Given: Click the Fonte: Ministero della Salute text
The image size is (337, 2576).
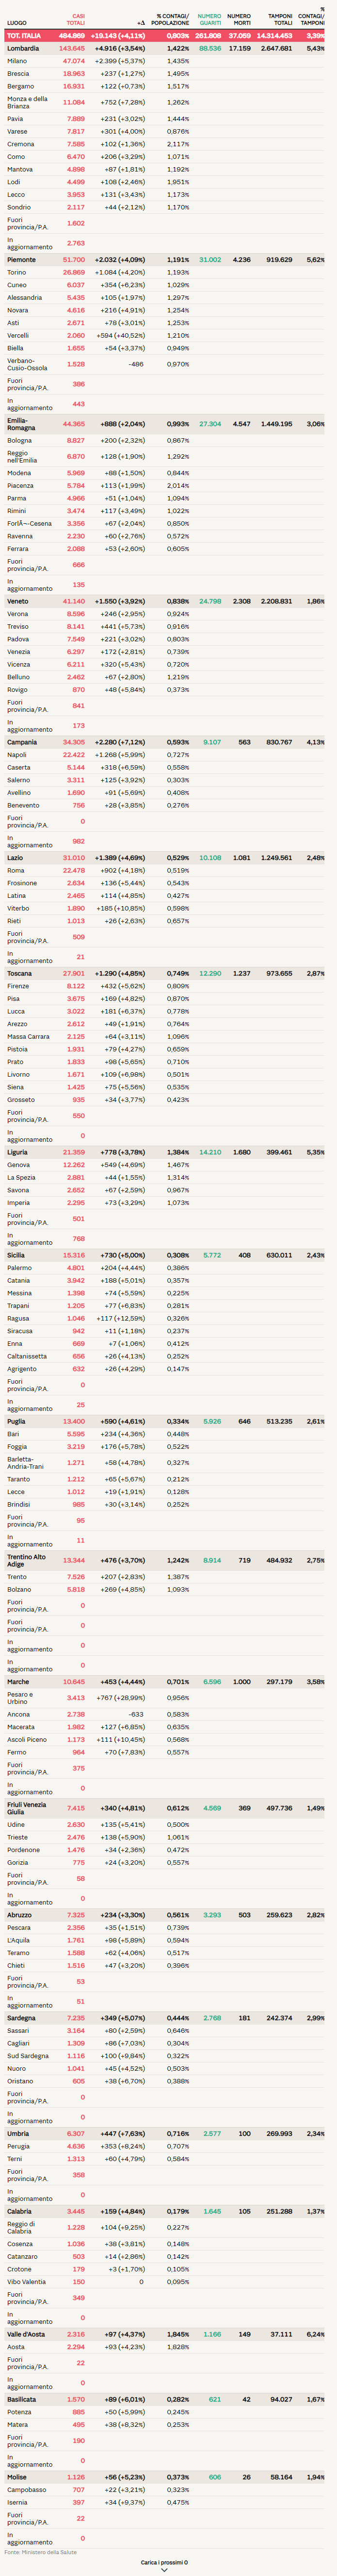Looking at the screenshot, I should [x=40, y=2551].
